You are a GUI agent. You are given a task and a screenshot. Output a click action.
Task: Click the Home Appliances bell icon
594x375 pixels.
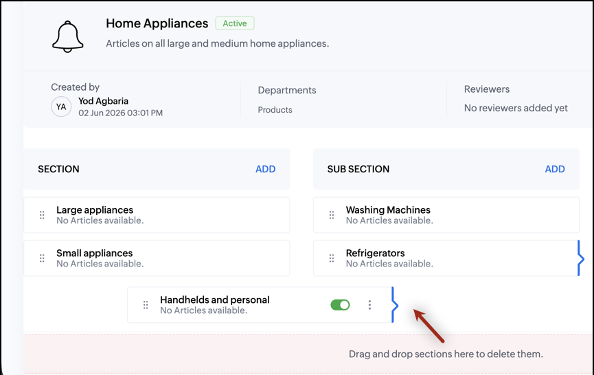[68, 36]
